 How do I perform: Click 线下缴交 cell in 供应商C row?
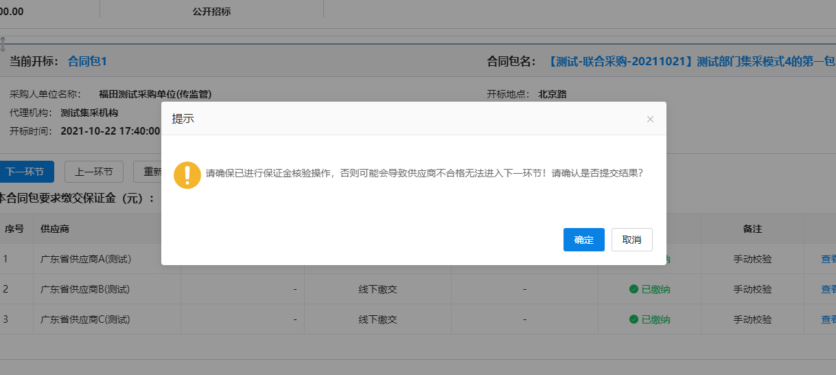[x=378, y=319]
